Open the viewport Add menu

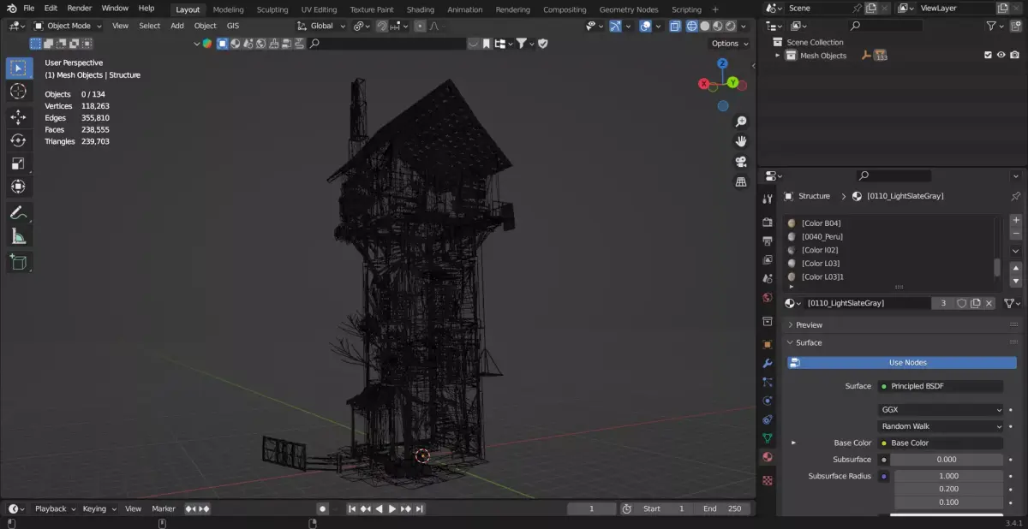[177, 26]
